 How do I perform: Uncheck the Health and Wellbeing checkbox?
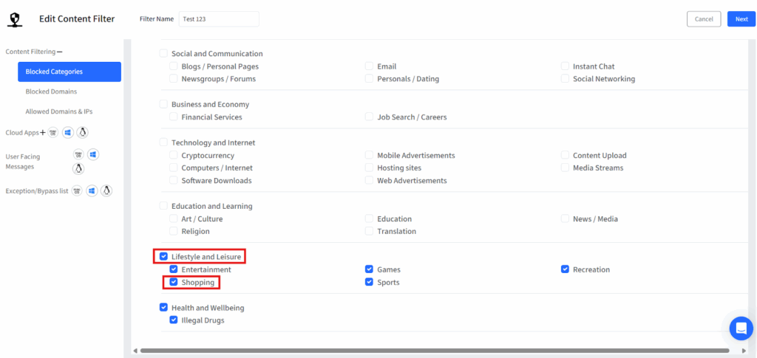point(163,307)
